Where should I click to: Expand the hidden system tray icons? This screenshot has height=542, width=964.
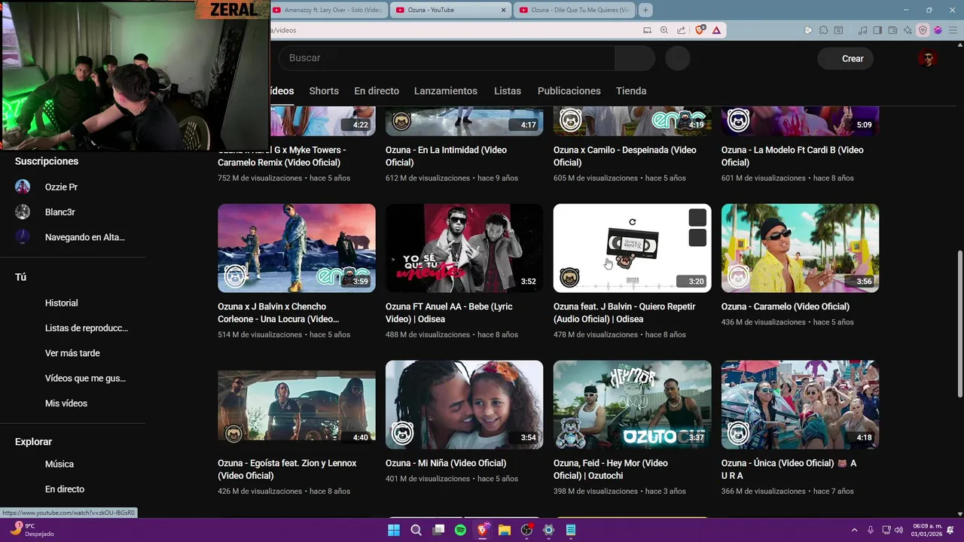[854, 530]
